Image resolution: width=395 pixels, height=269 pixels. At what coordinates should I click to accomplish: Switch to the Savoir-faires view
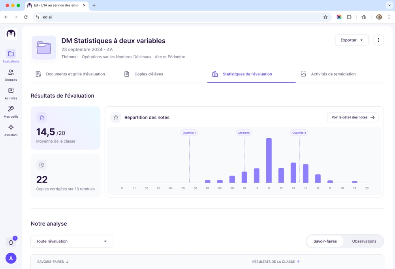click(325, 241)
